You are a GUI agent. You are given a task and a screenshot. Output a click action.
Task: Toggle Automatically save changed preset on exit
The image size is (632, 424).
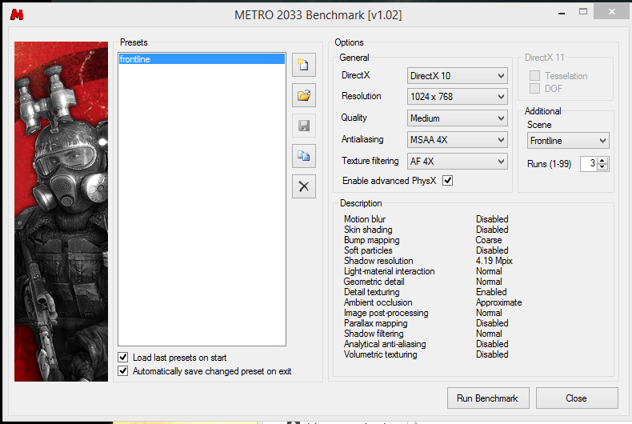pos(123,370)
